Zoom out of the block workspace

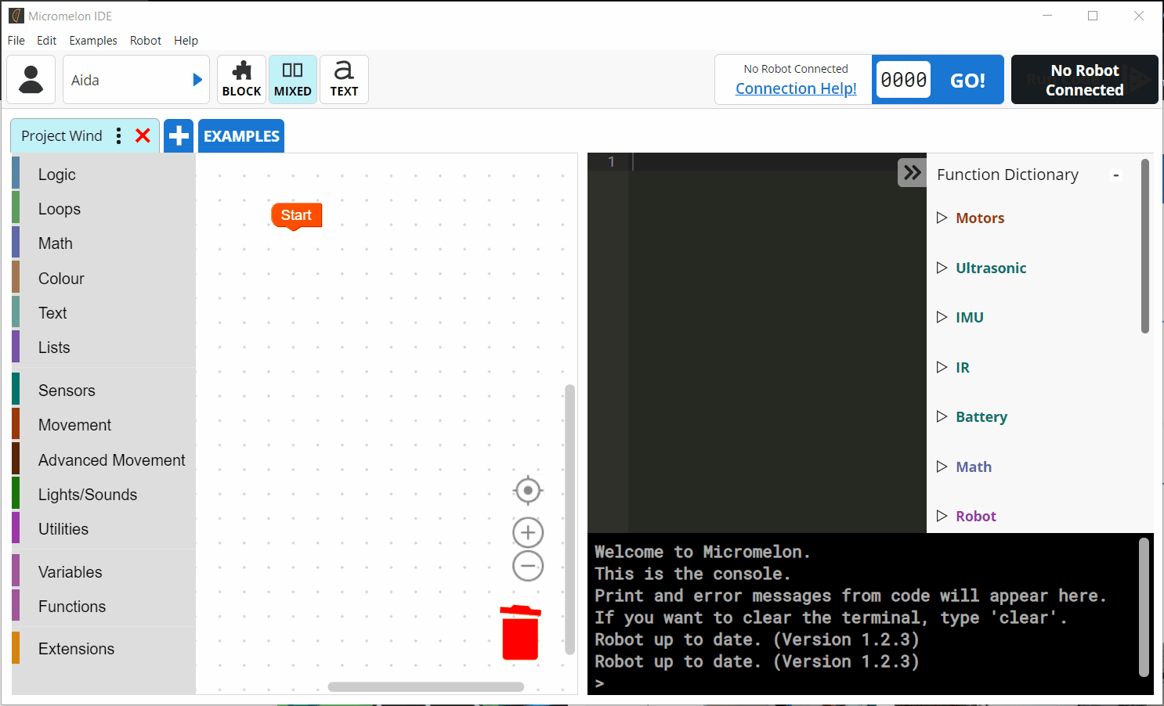click(x=528, y=566)
